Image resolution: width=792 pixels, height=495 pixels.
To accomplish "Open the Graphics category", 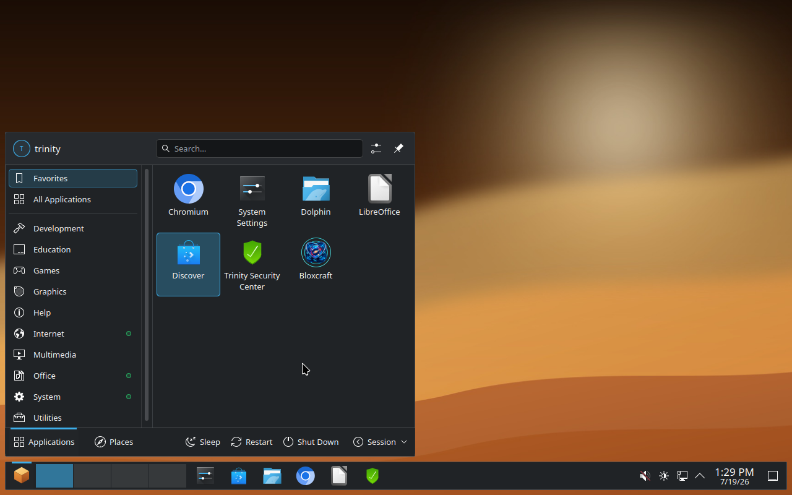I will (73, 291).
